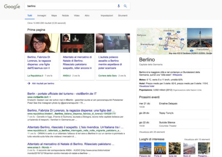
Task: Click Capitale della Germania subtitle
Action: pyautogui.click(x=151, y=64)
